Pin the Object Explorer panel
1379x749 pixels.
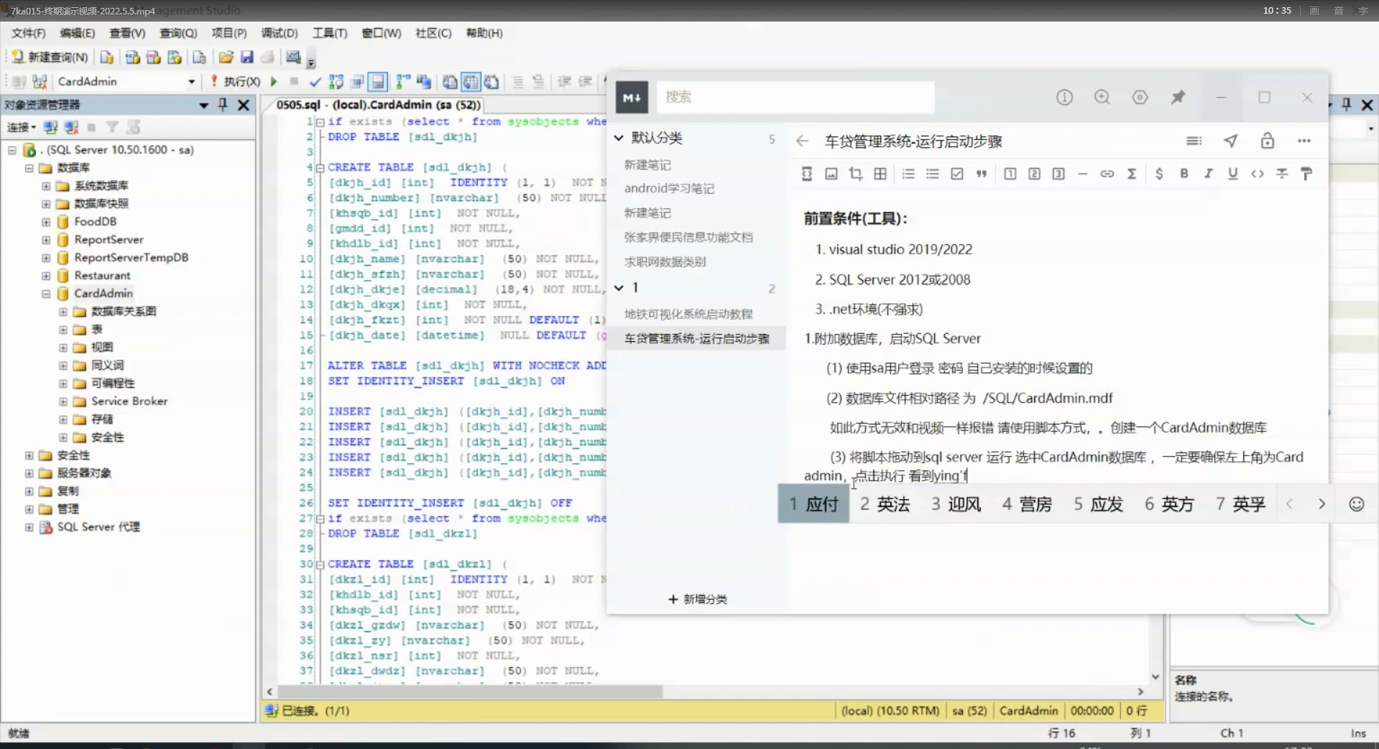[223, 105]
